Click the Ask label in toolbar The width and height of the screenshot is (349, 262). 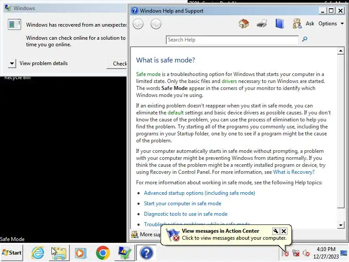tap(310, 24)
